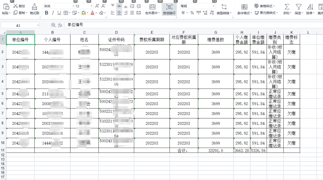Open the sum (求和) sigma icon

pyautogui.click(x=287, y=7)
